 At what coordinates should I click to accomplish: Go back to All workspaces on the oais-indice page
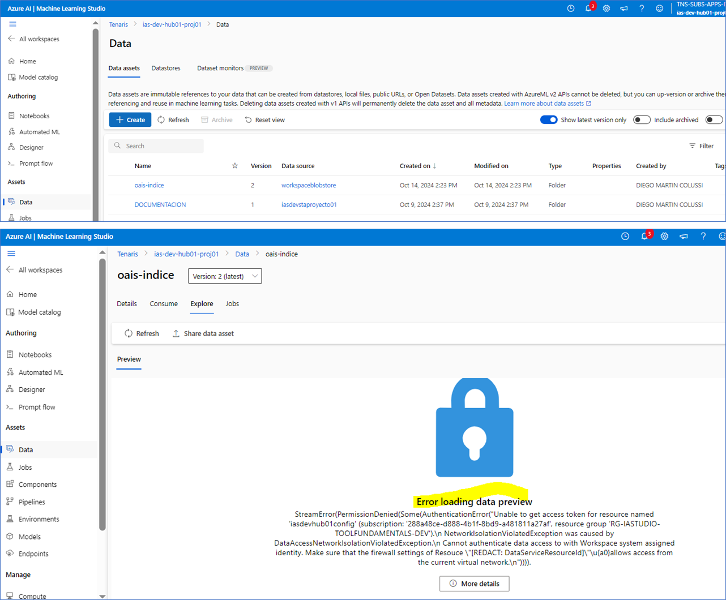point(34,270)
